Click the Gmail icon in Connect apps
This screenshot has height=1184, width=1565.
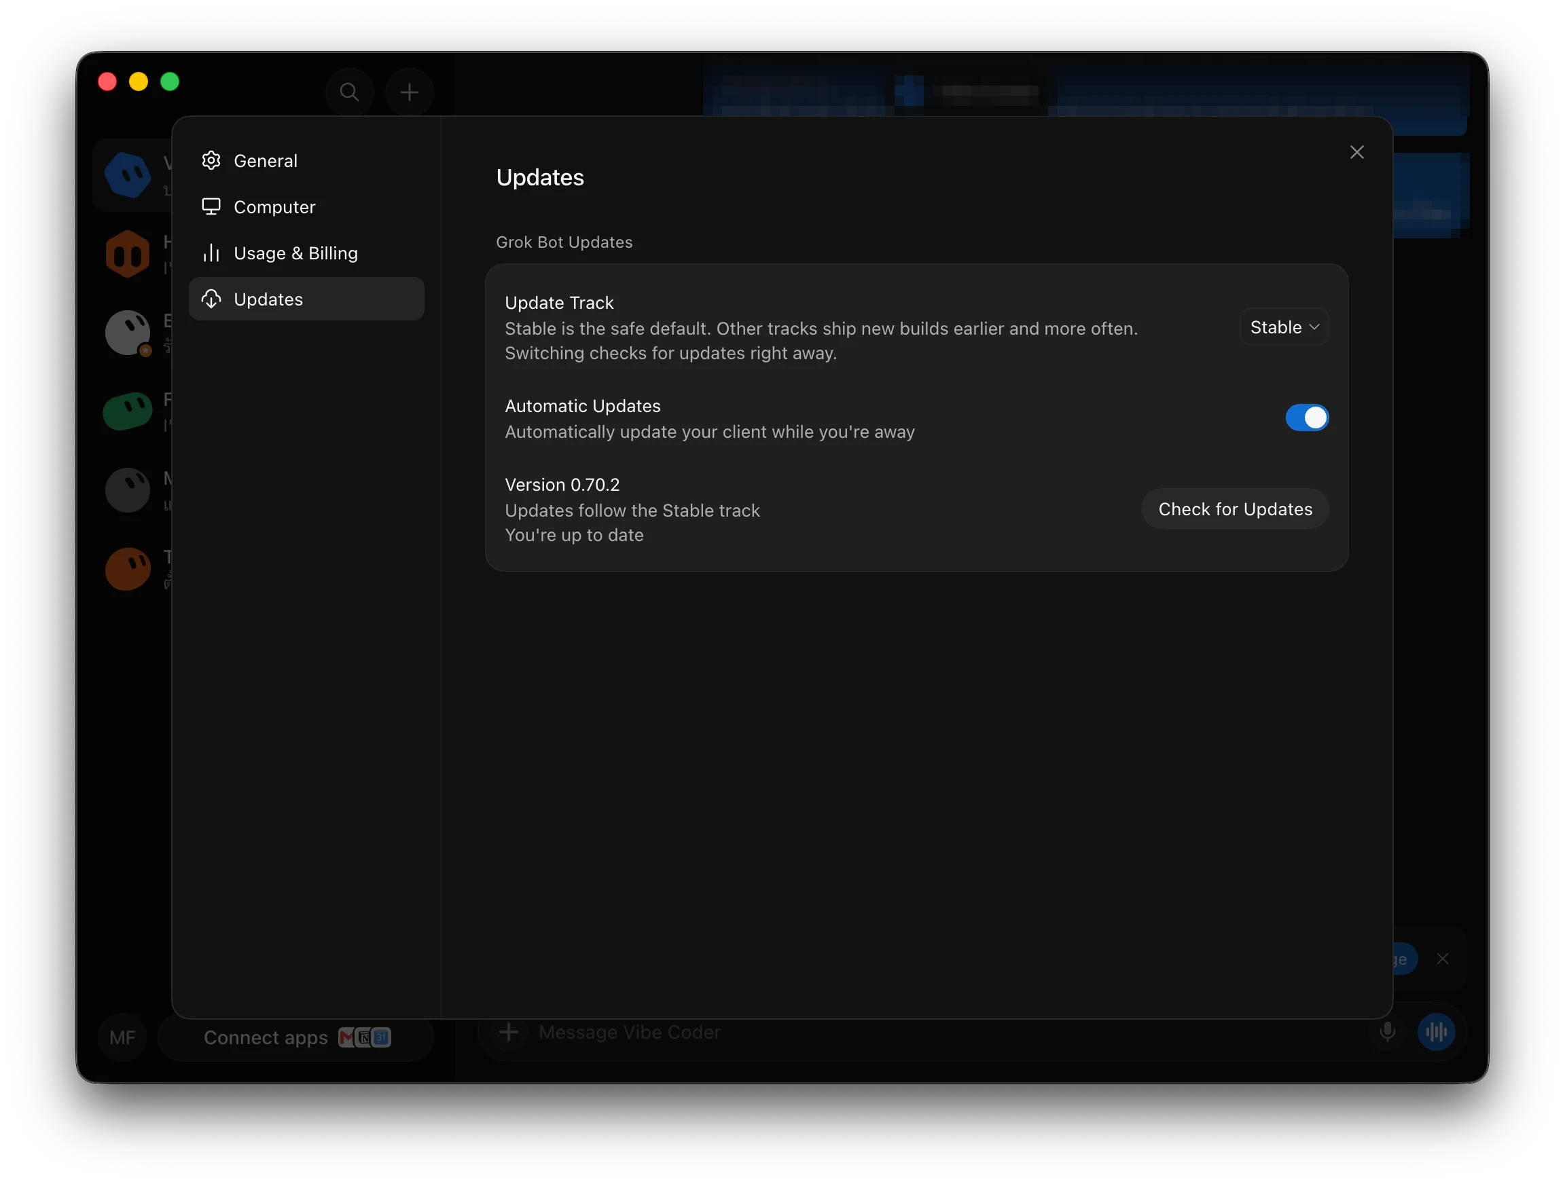coord(346,1037)
